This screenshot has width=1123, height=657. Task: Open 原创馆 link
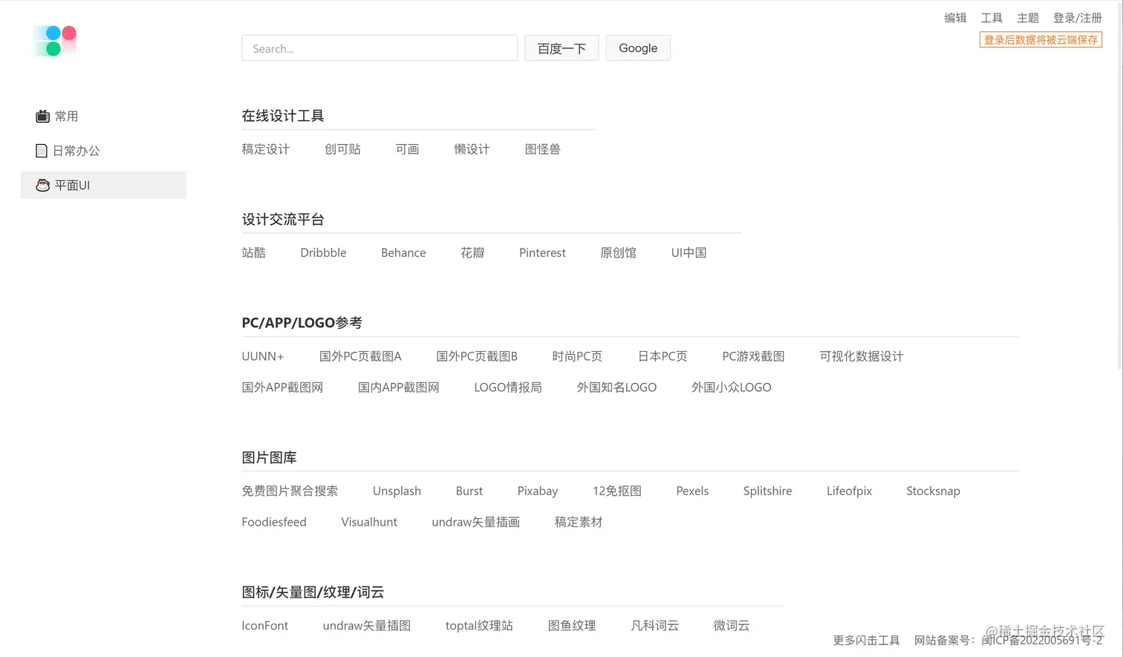618,253
